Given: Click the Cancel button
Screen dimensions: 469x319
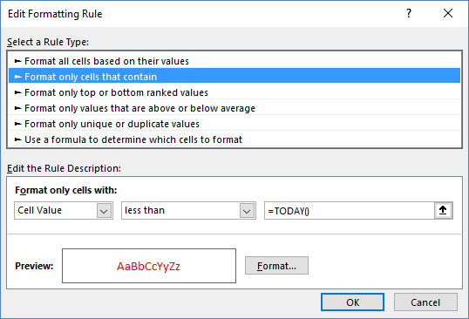Looking at the screenshot, I should [x=425, y=302].
